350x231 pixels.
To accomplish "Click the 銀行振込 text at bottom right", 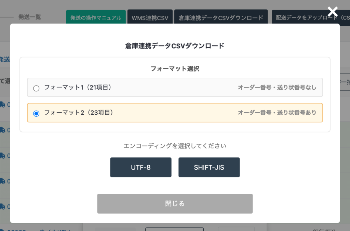I will 325,229.
